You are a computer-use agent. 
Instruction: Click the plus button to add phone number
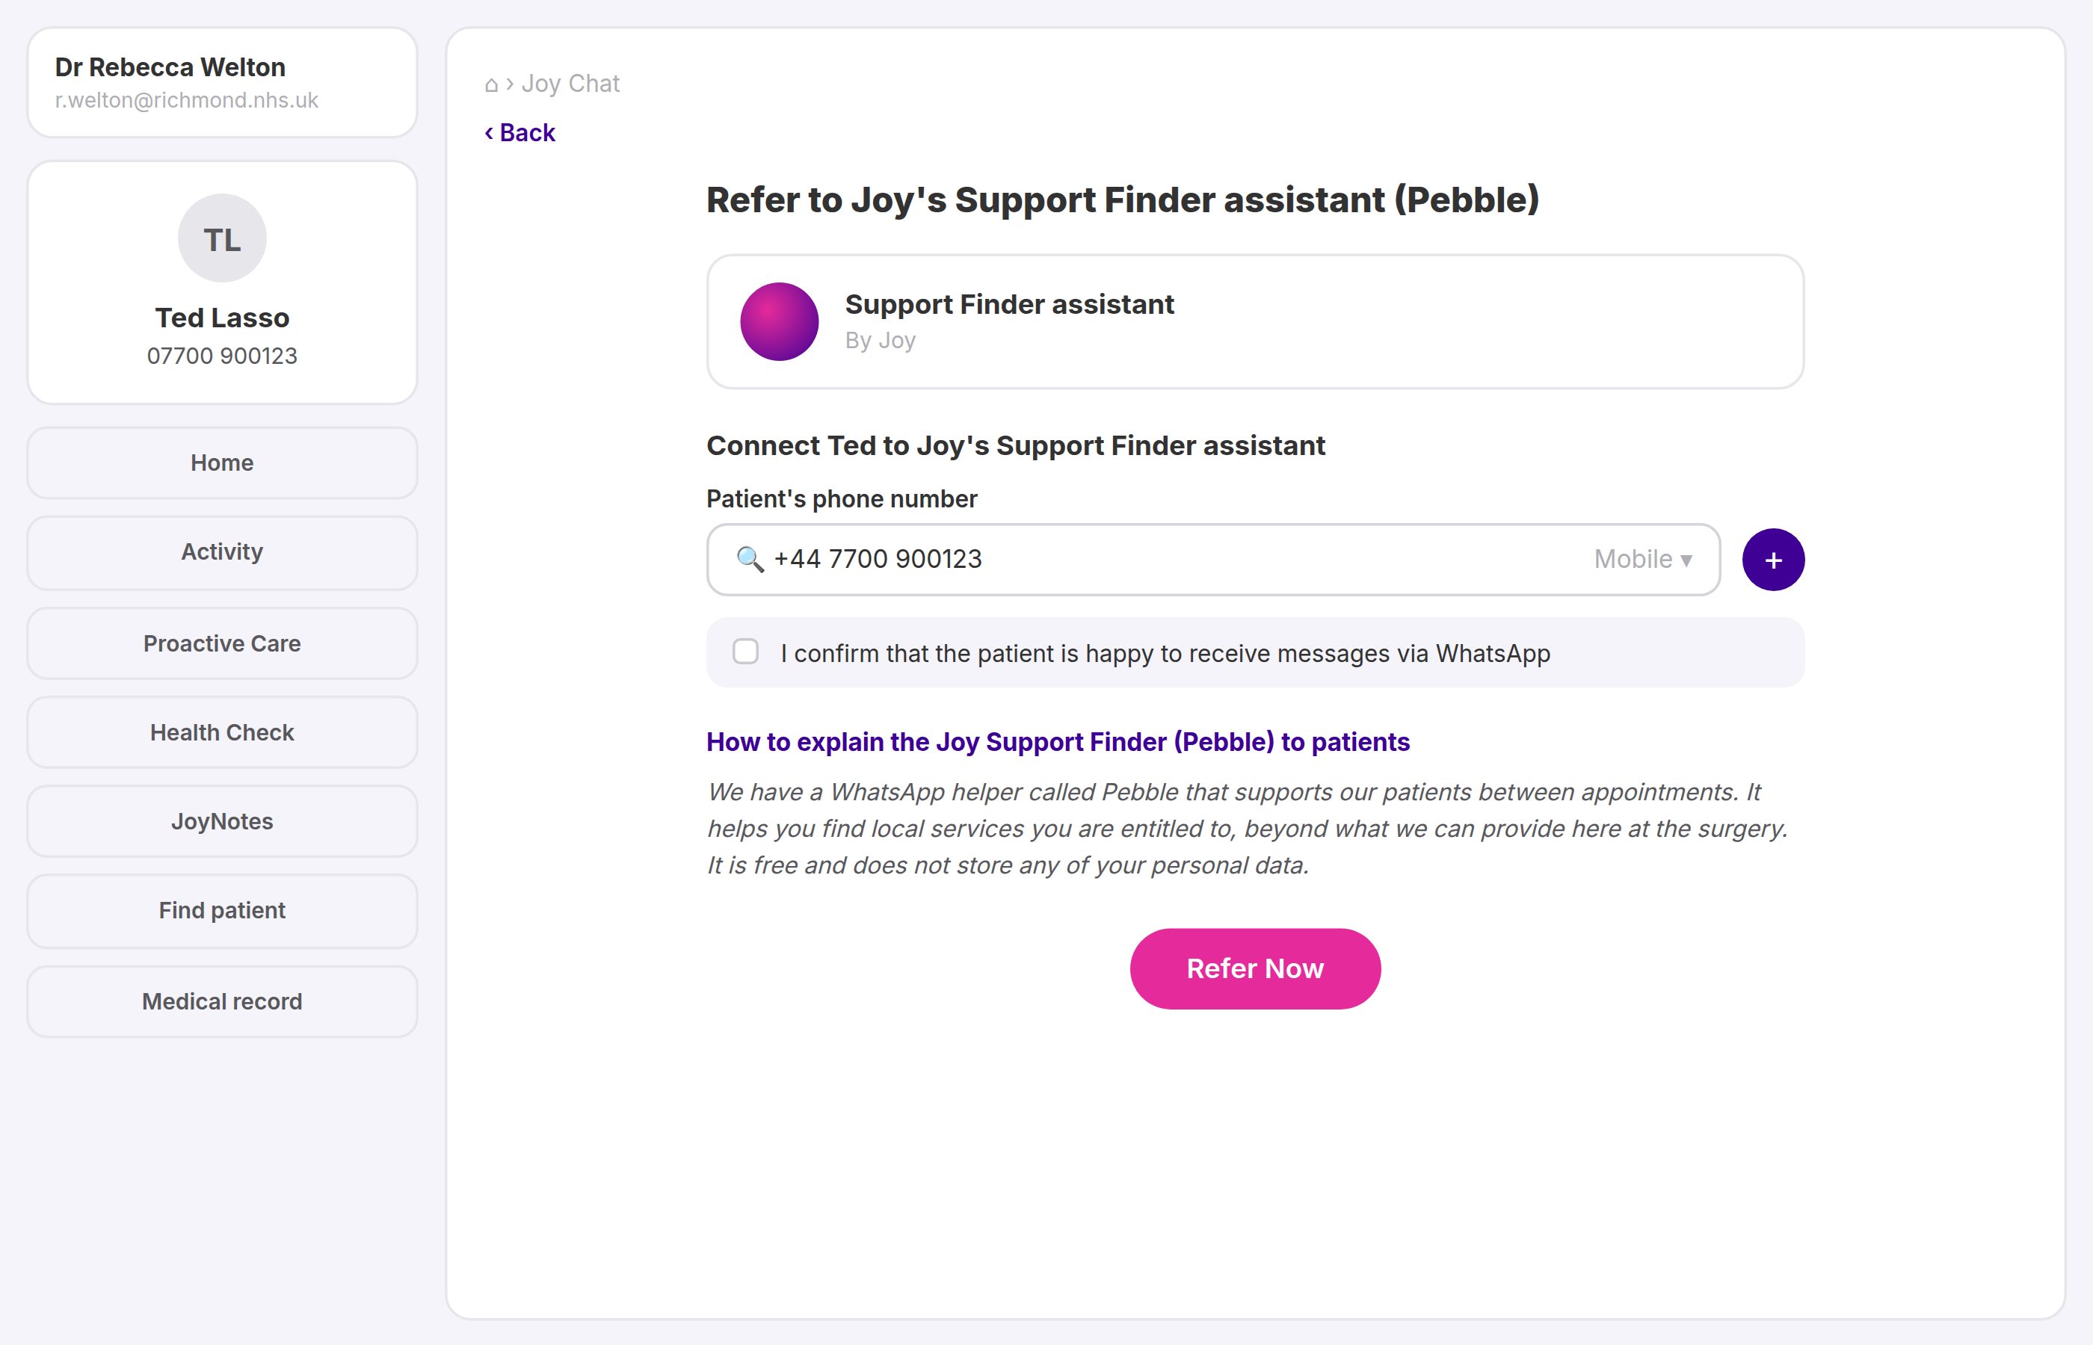click(1772, 560)
